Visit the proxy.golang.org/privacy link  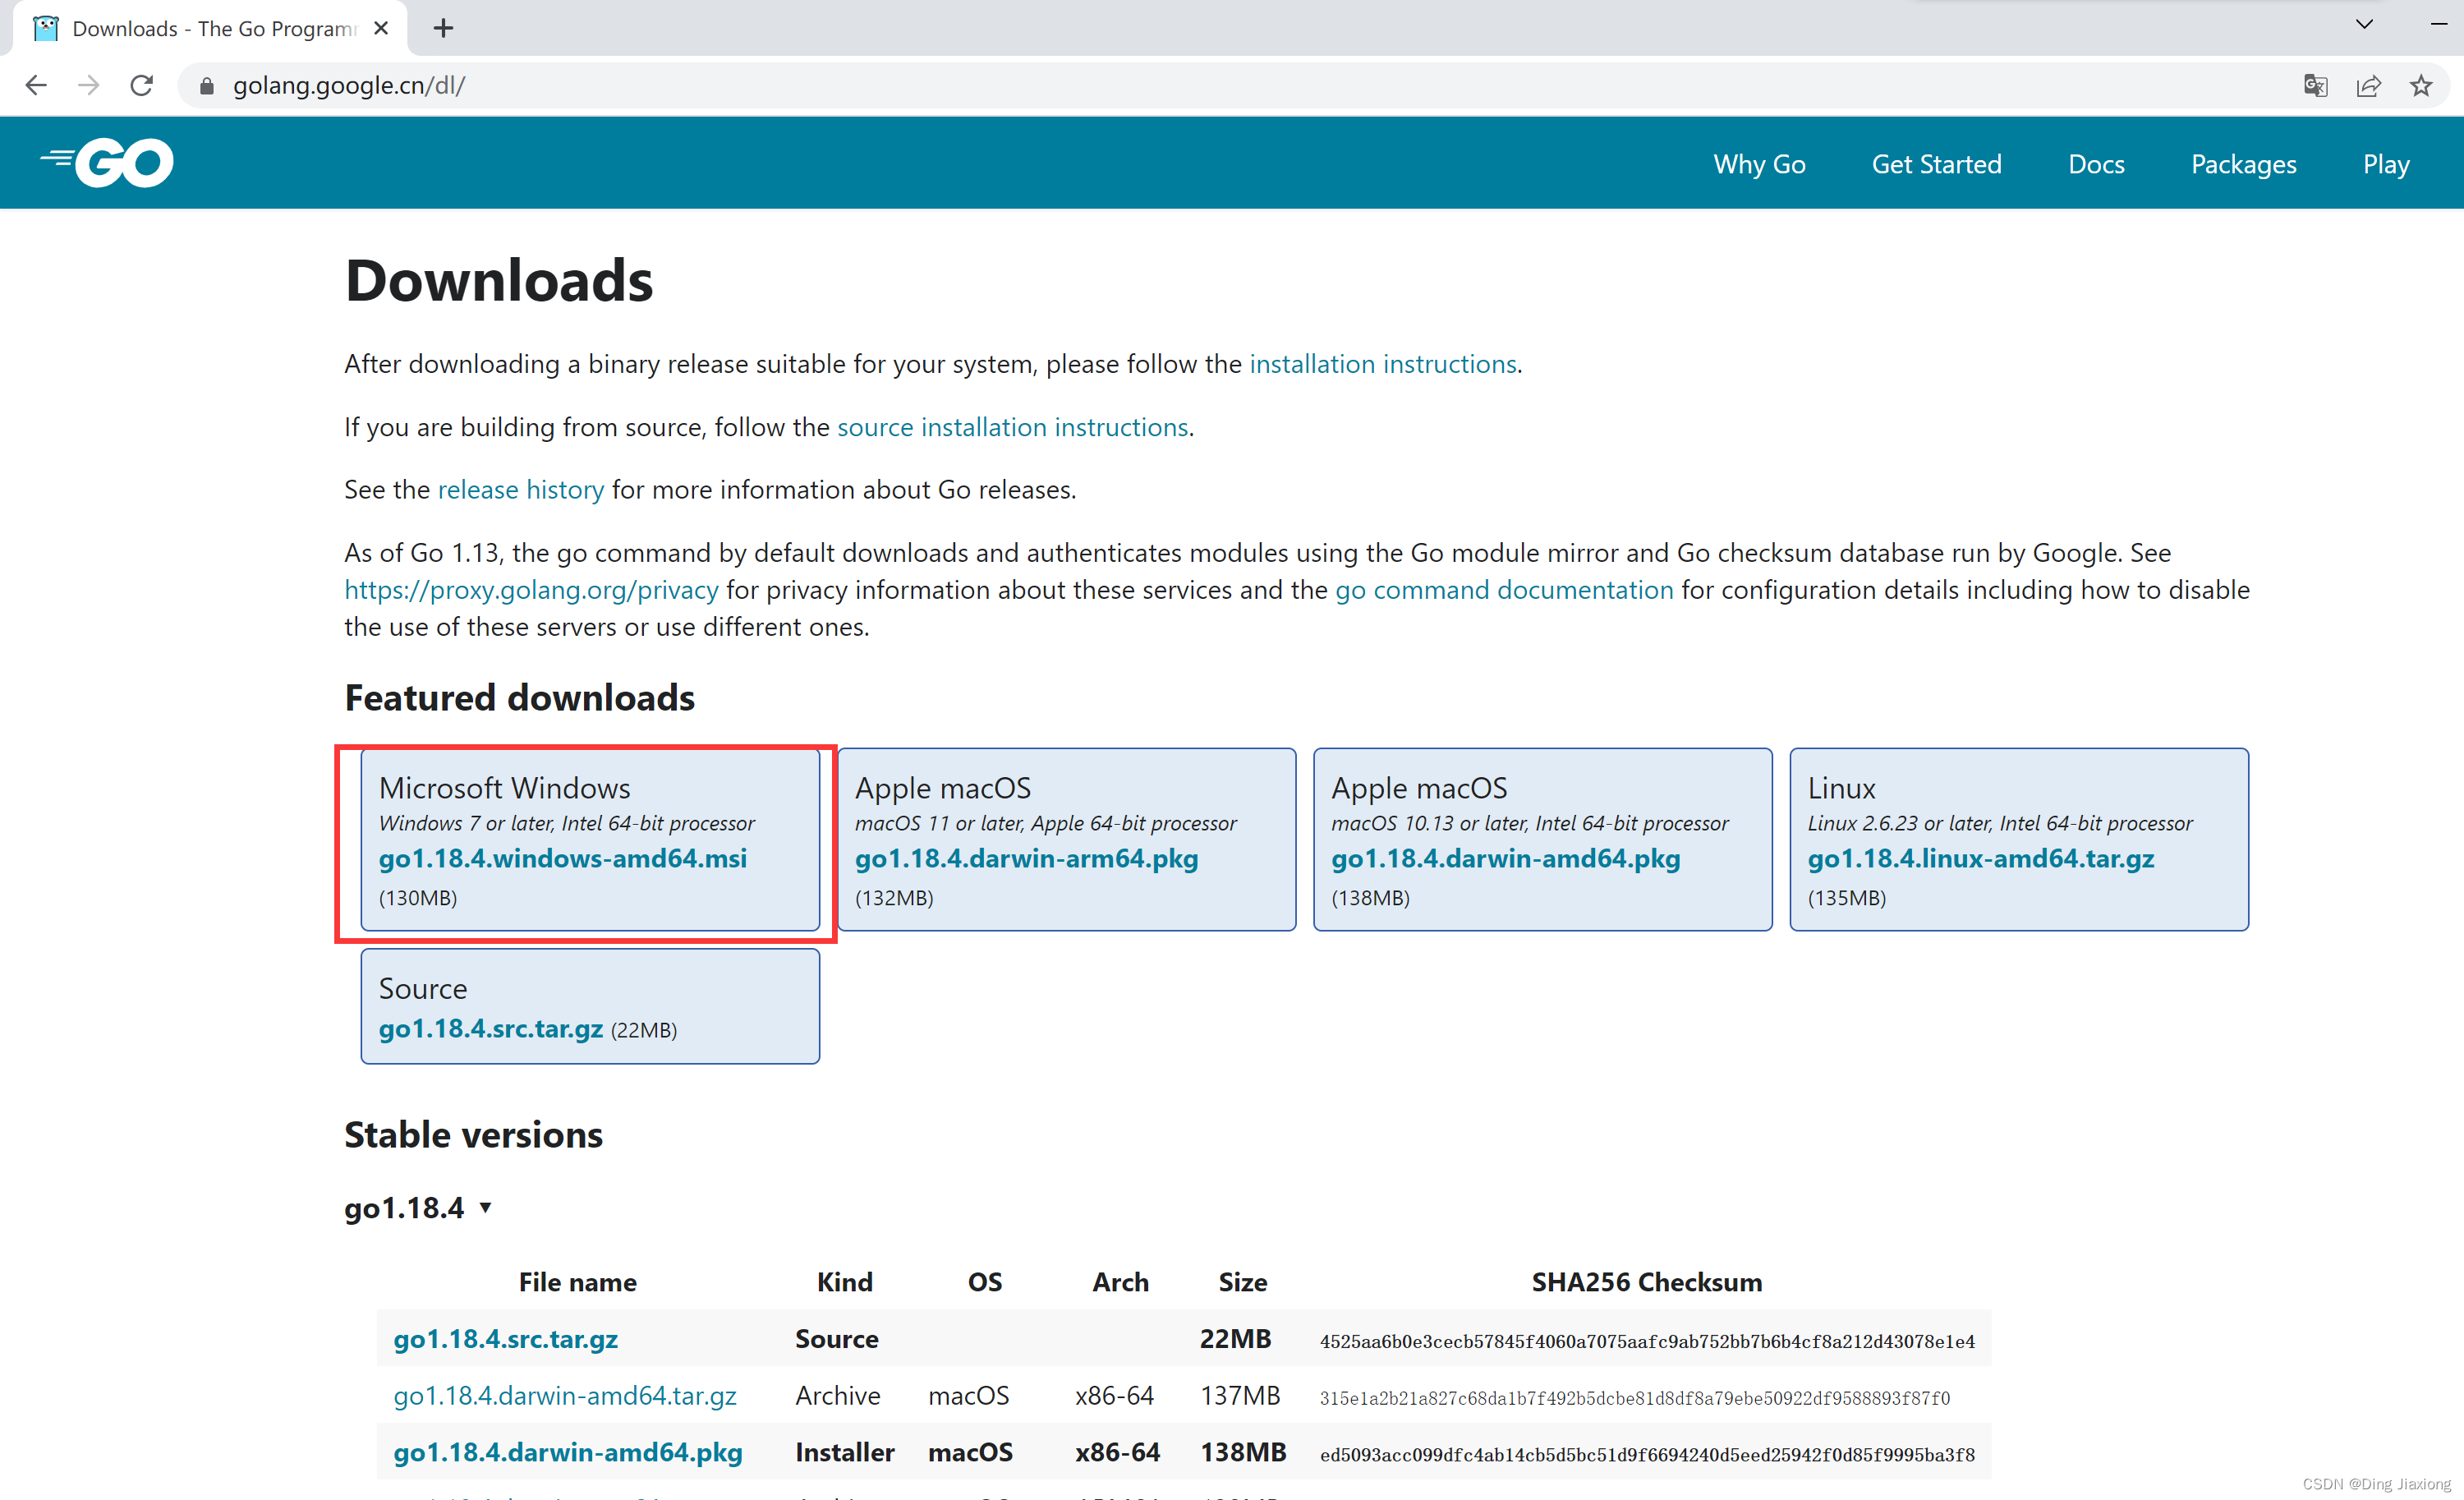coord(531,590)
